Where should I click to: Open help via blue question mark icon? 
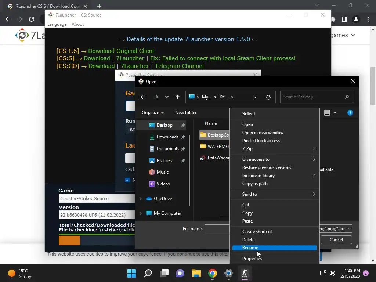(350, 113)
